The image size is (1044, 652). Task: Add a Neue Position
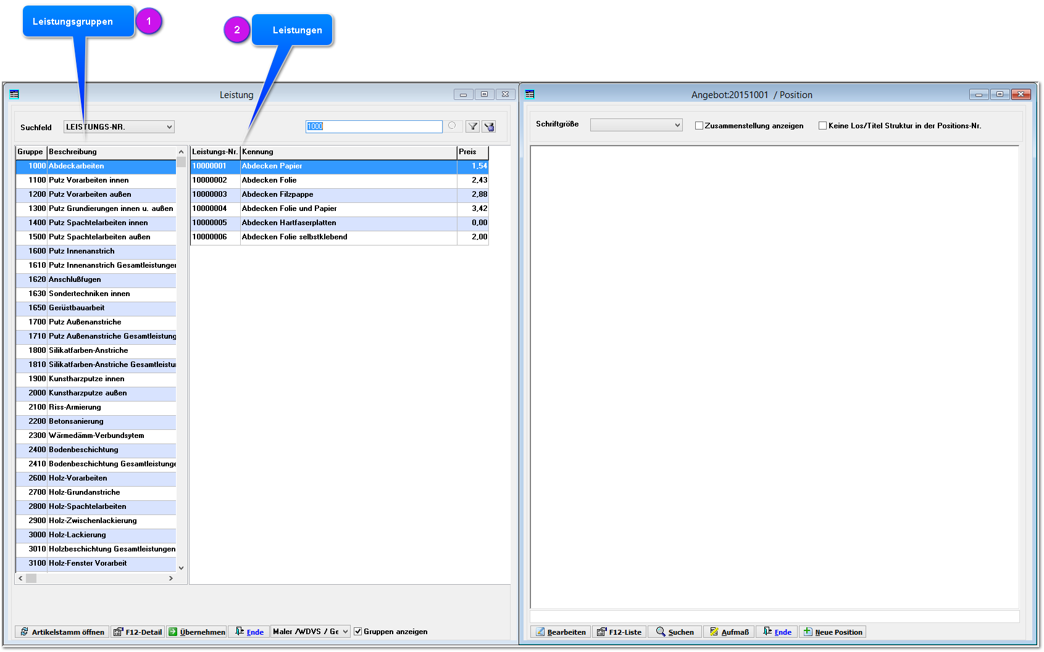[832, 632]
